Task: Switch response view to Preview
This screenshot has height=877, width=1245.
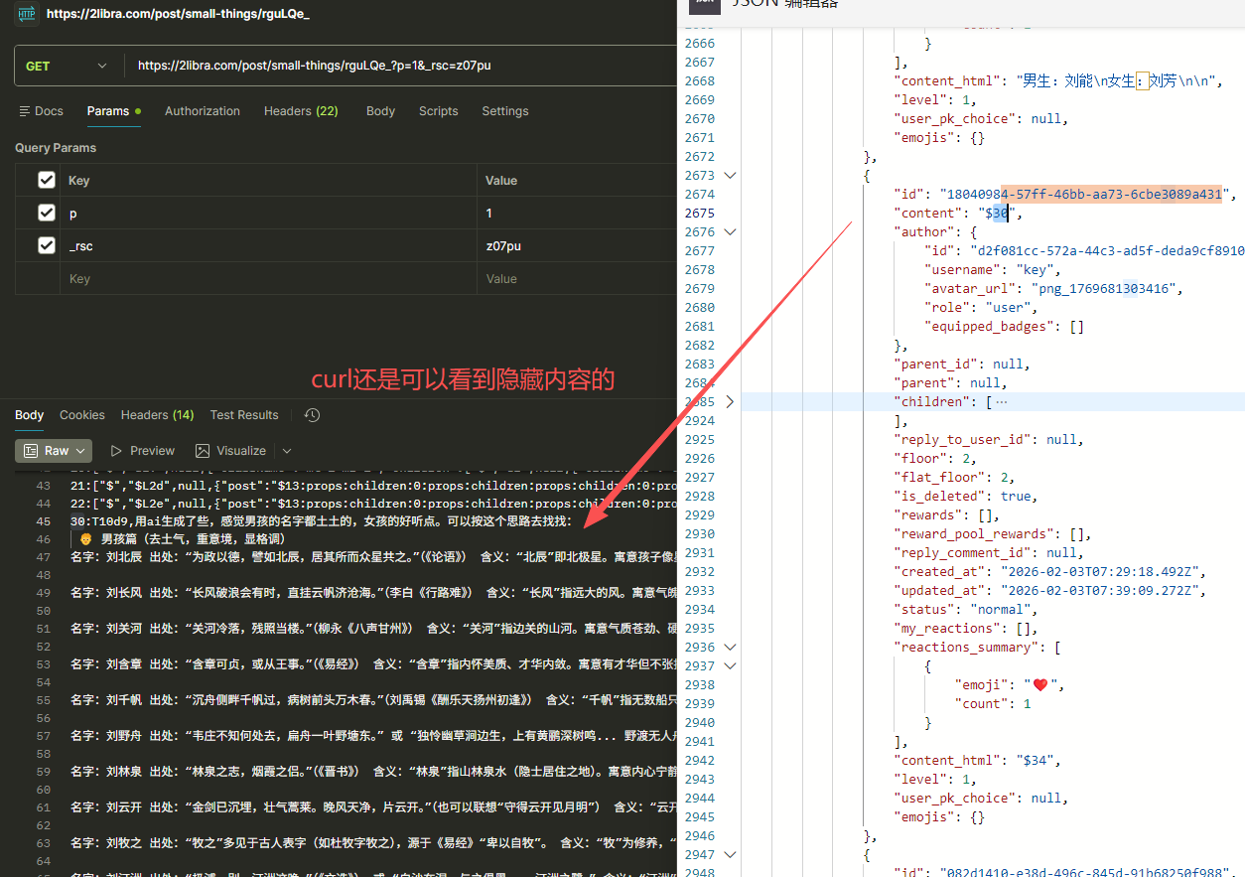Action: pyautogui.click(x=142, y=451)
